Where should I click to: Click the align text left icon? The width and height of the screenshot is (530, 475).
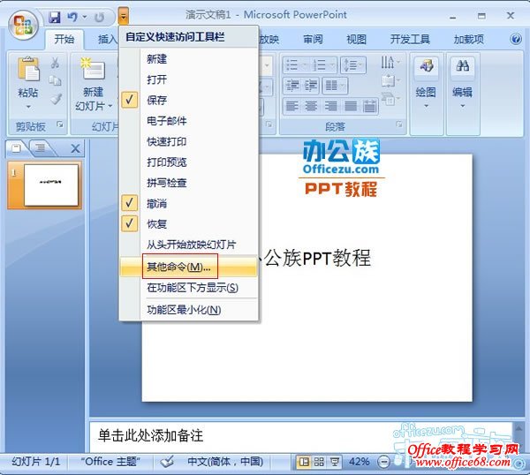[291, 107]
